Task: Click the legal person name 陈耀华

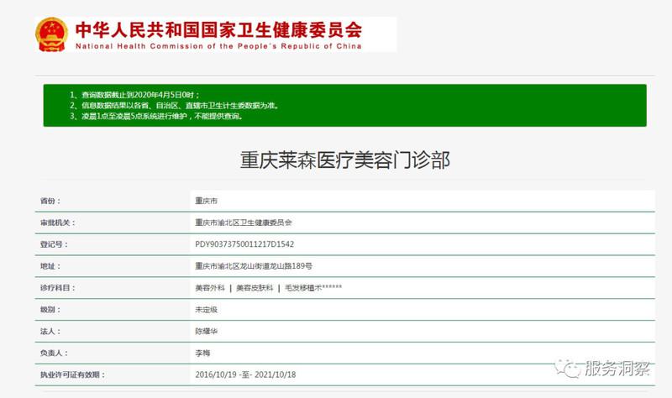Action: coord(206,332)
